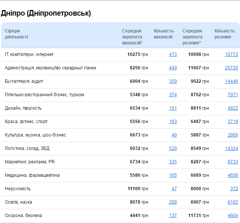Select the 'Бухгалтерія, аудит' row label
Viewport: 240px width, 223px height.
click(24, 81)
